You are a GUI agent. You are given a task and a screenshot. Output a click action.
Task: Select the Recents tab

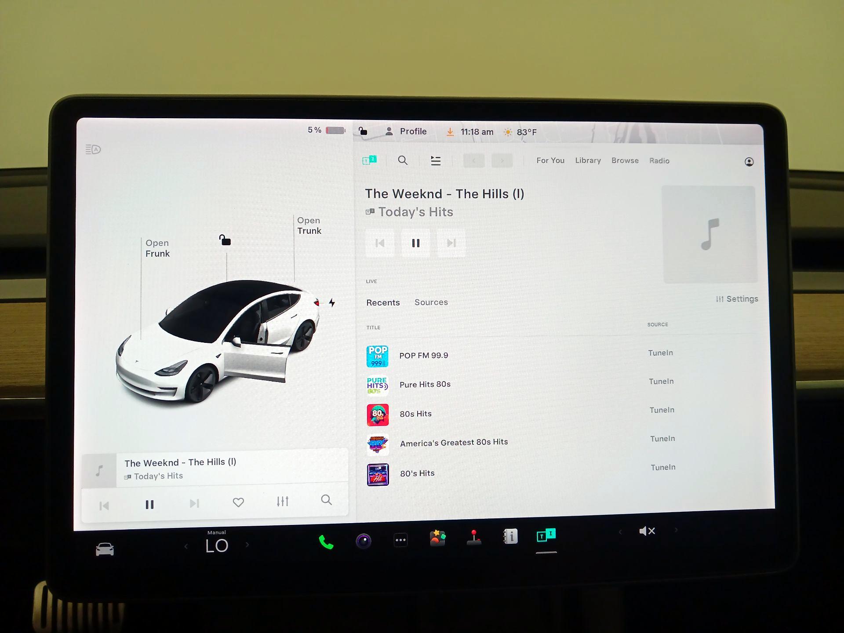click(383, 302)
